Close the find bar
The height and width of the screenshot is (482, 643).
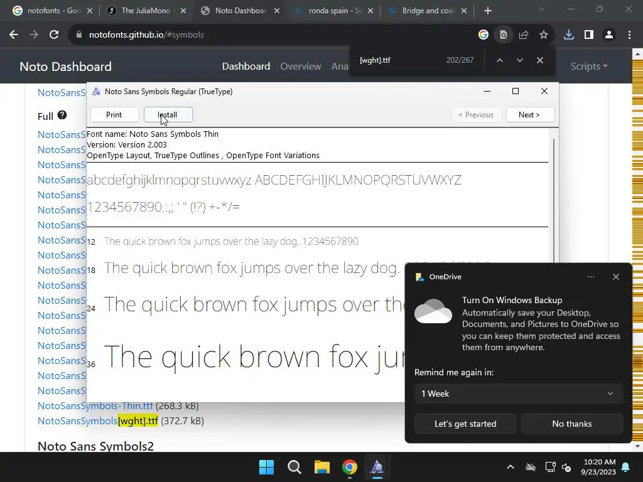point(540,60)
